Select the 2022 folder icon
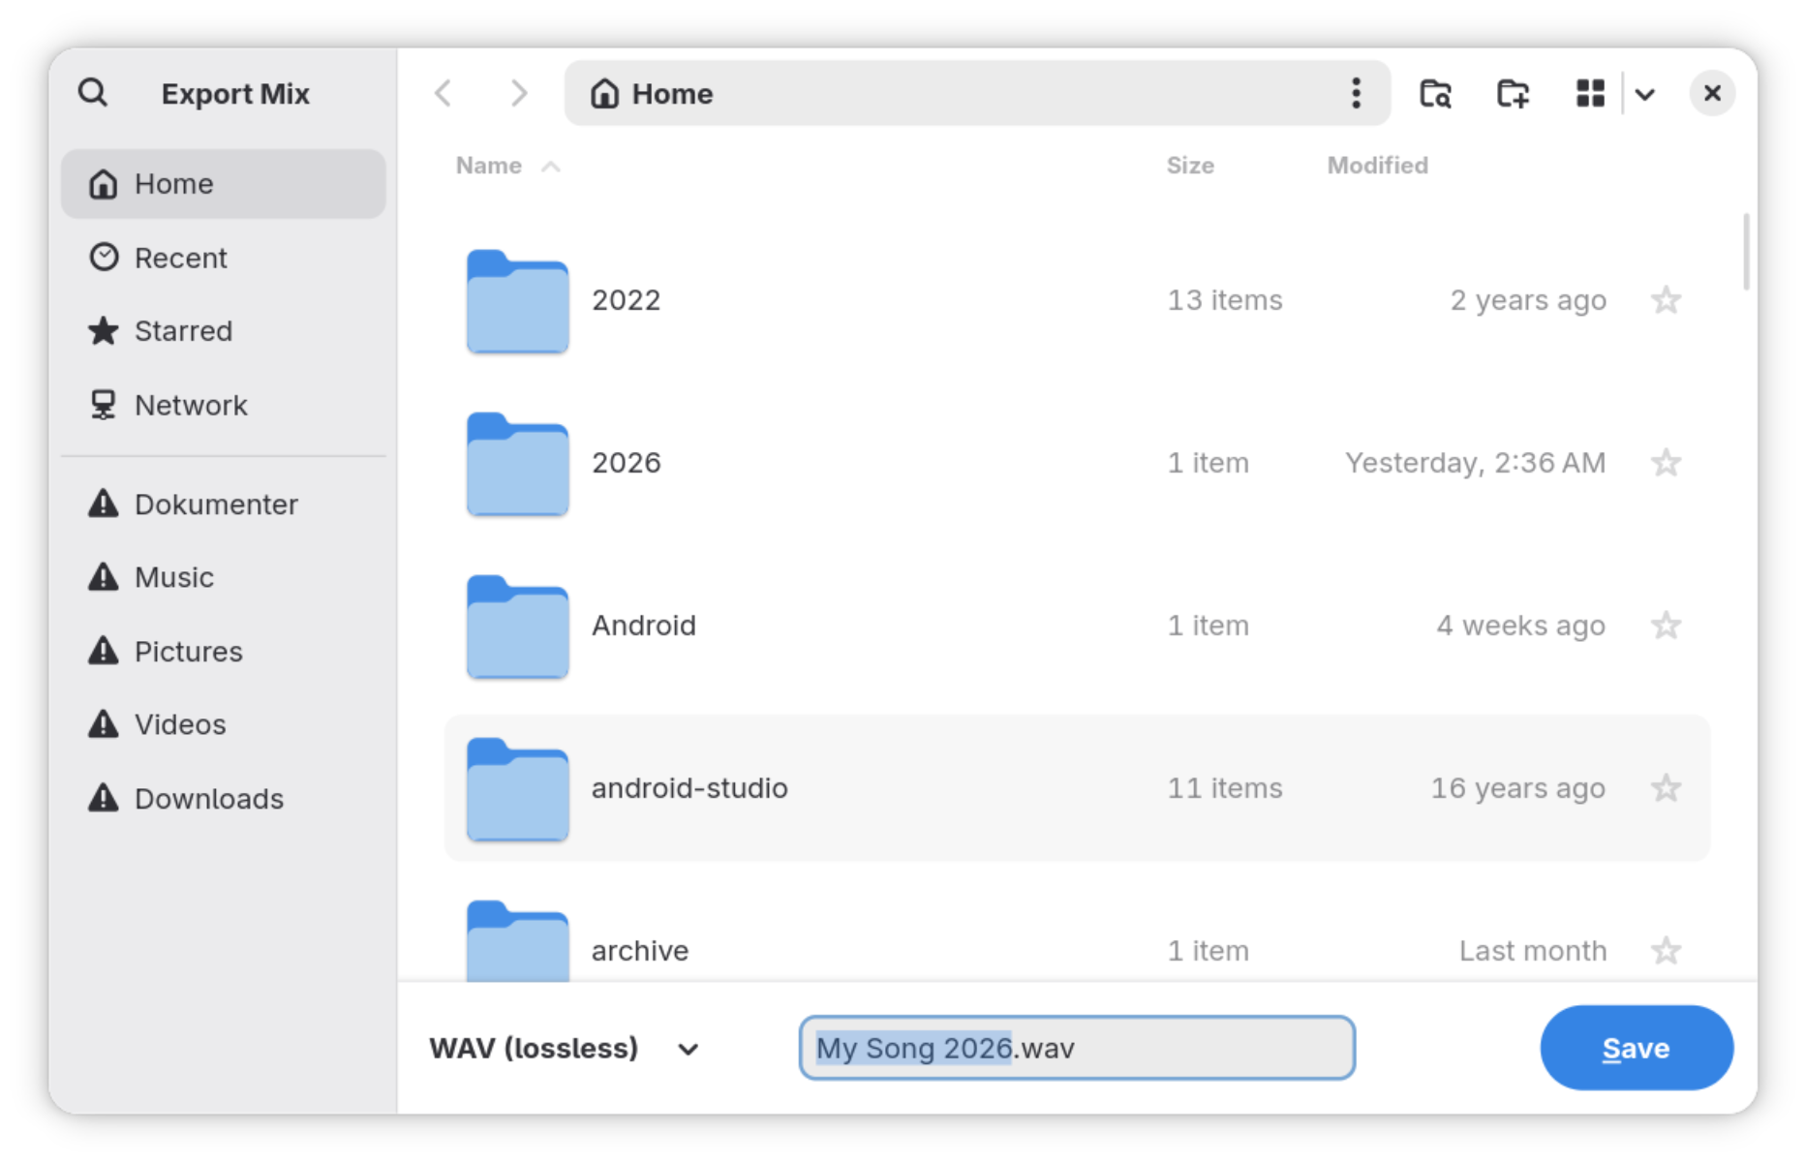 click(x=517, y=301)
